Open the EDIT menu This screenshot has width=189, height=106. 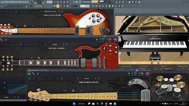click(x=5, y=2)
